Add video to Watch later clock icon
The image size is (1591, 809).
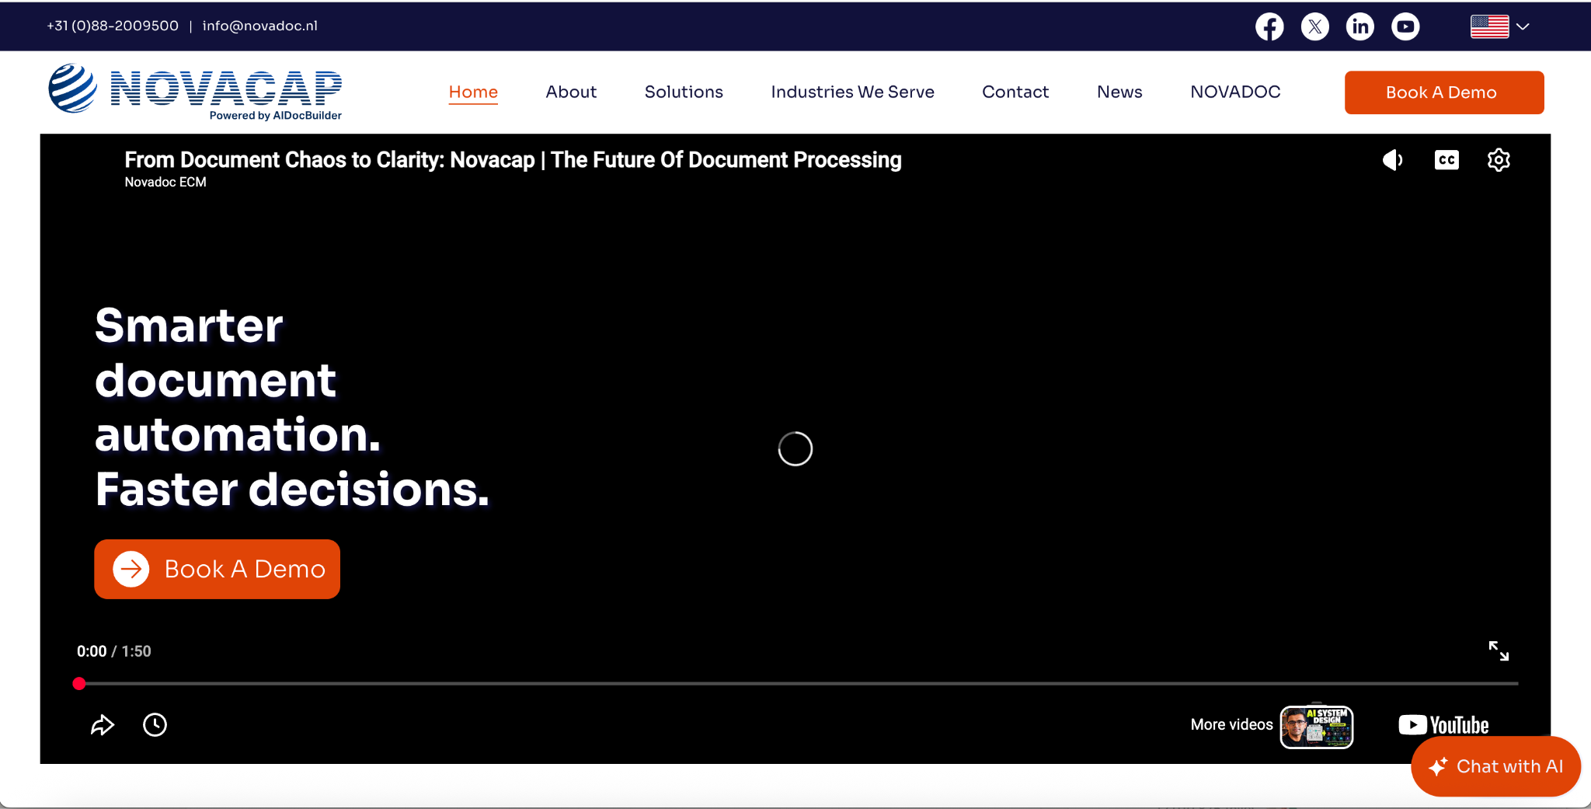(x=155, y=725)
